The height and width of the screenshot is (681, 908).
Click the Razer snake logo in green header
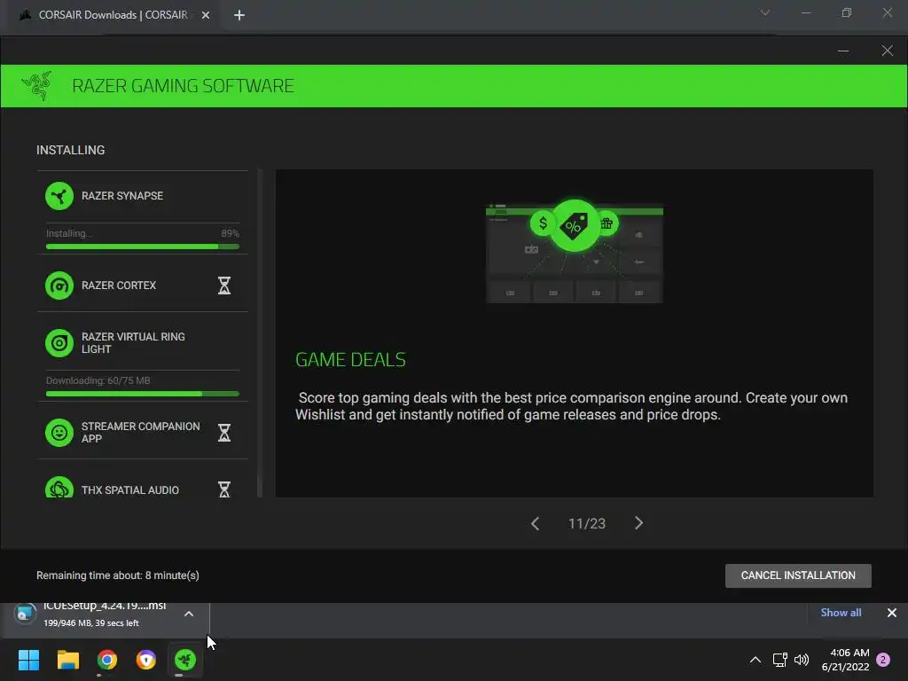[x=37, y=86]
